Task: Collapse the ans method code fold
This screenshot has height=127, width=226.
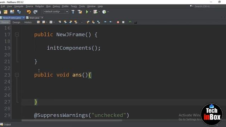Action: pos(17,75)
